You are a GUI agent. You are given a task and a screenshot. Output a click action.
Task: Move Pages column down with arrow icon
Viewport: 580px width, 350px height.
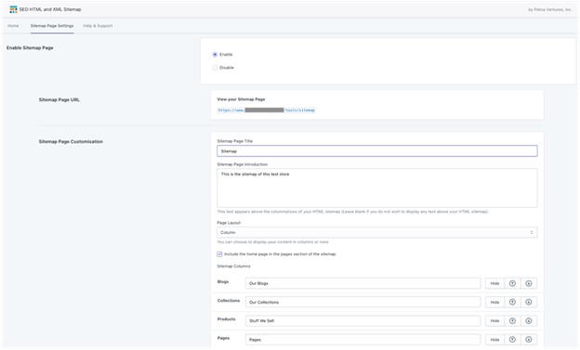[529, 340]
